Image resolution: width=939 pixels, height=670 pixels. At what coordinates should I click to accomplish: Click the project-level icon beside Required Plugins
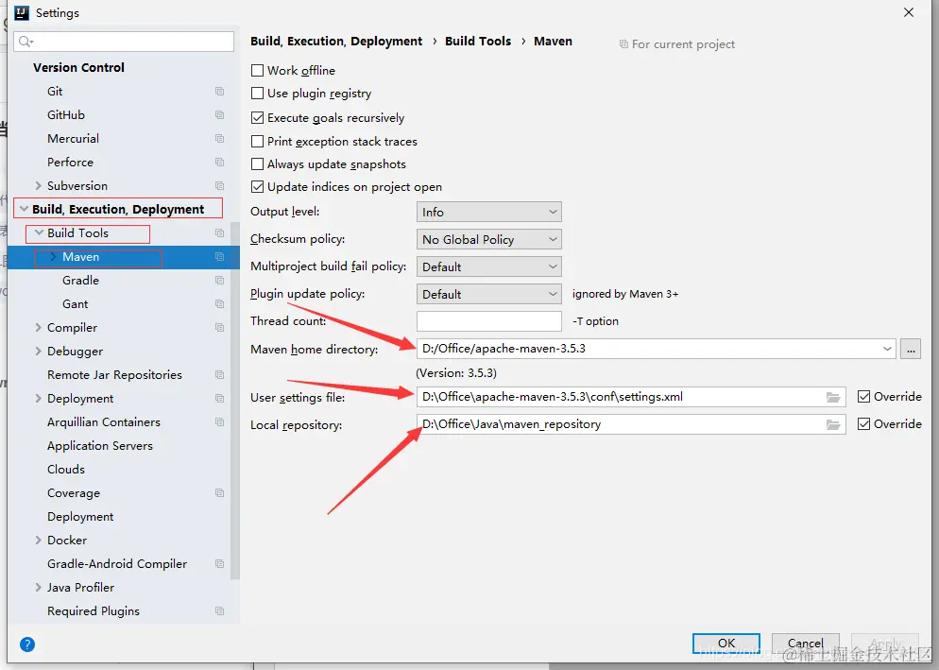[x=219, y=611]
